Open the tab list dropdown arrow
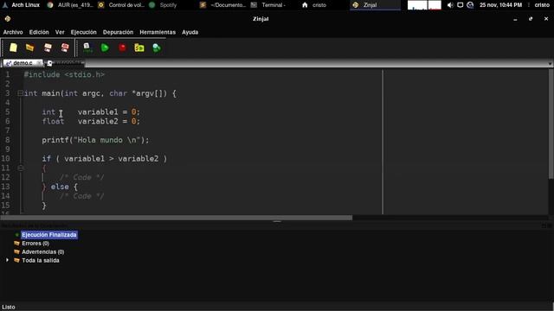Viewport: 554px width, 311px height. 550,64
